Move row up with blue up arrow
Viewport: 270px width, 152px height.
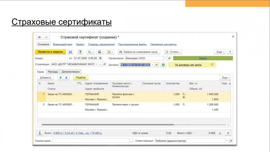60,78
